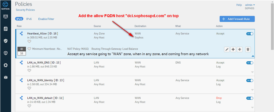Click heart icon under LAN_to_WAN_Identity rule
The width and height of the screenshot is (274, 112).
coord(29,88)
